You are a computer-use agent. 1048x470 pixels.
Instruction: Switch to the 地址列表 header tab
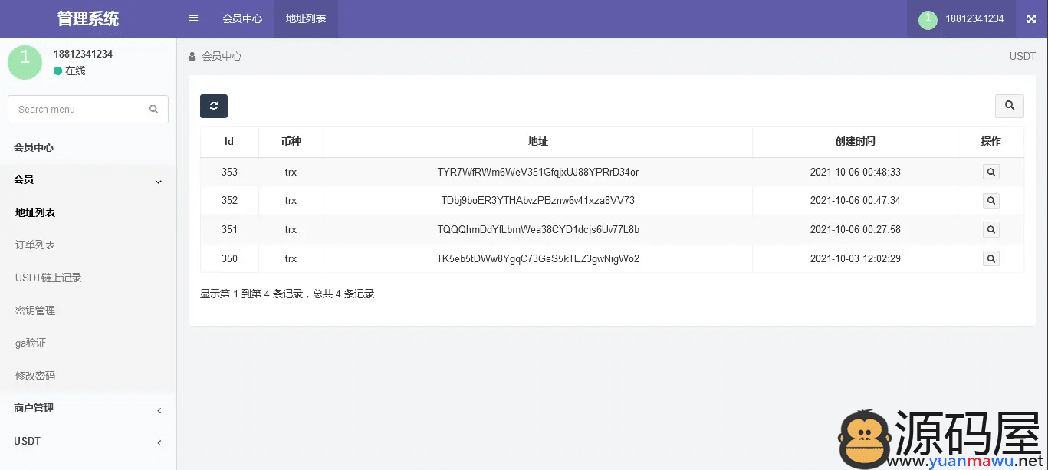click(306, 18)
